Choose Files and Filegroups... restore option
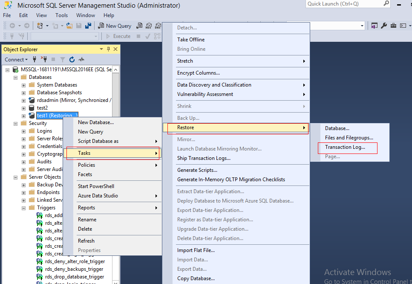 [x=349, y=138]
